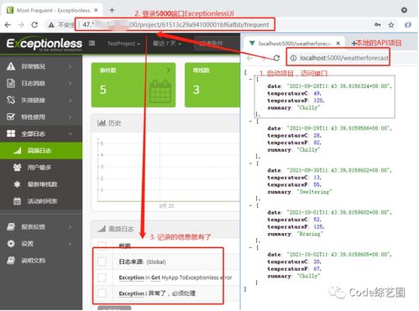Open the feature usage checkmark icon
This screenshot has height=311, width=419.
click(x=11, y=117)
